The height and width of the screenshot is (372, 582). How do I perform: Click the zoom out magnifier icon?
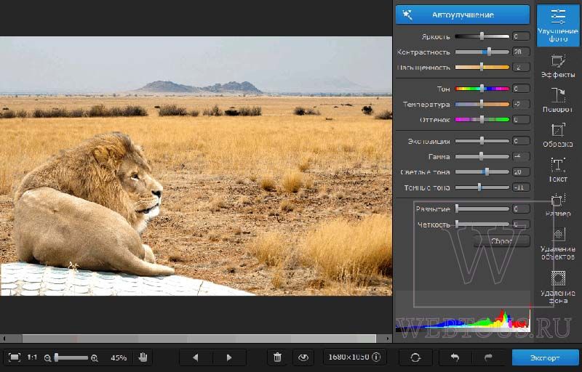pyautogui.click(x=47, y=358)
